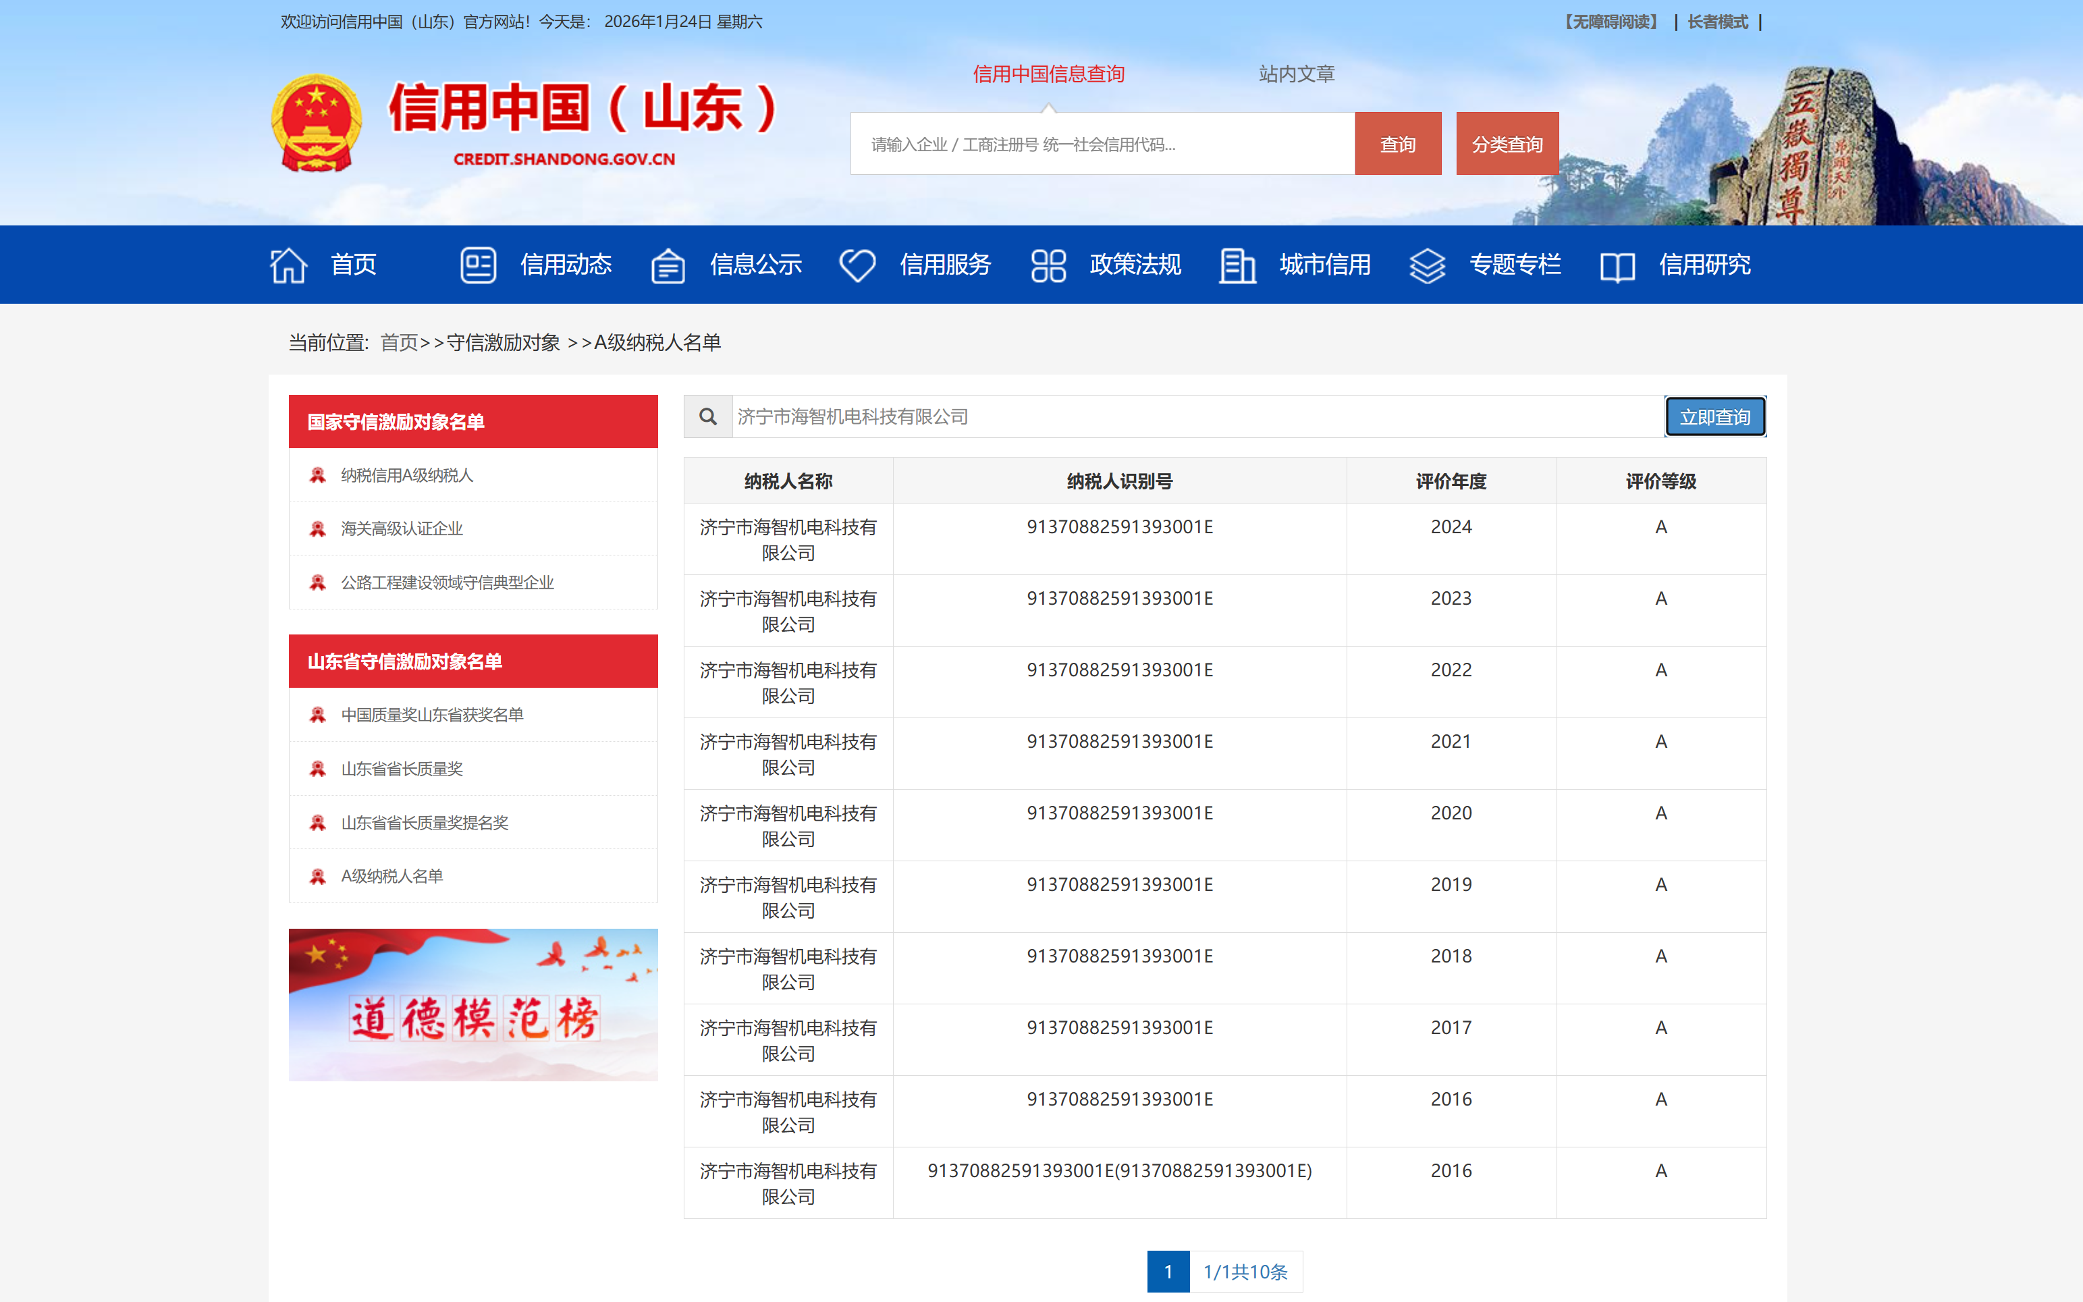The width and height of the screenshot is (2083, 1302).
Task: Click the 立即查询 query button
Action: coord(1714,416)
